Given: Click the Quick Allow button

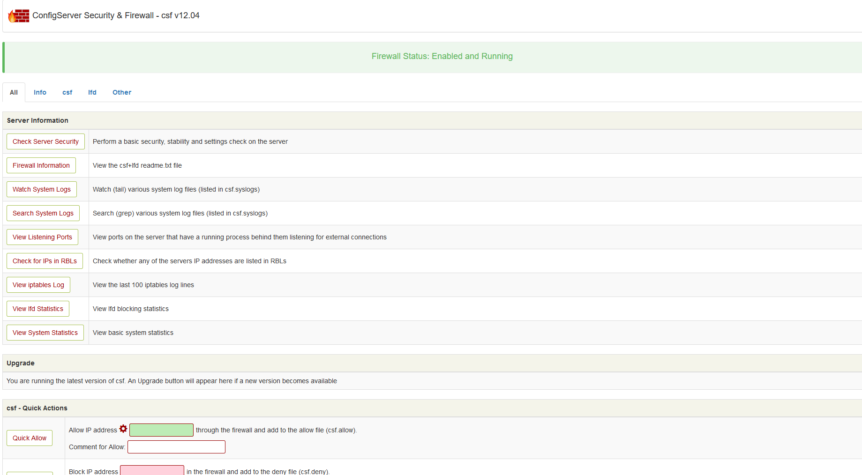Looking at the screenshot, I should tap(30, 438).
